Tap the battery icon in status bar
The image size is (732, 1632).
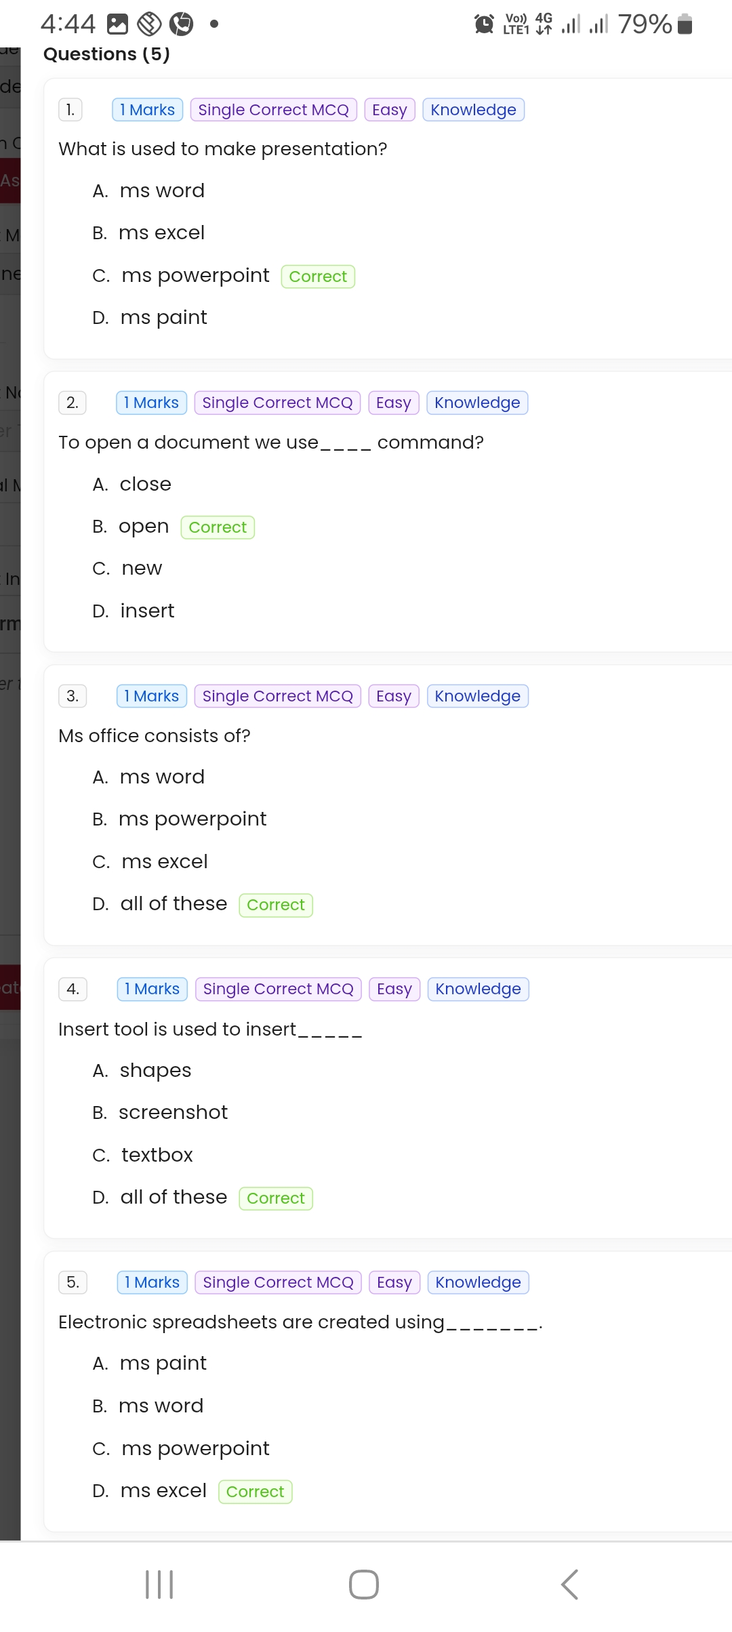coord(685,24)
